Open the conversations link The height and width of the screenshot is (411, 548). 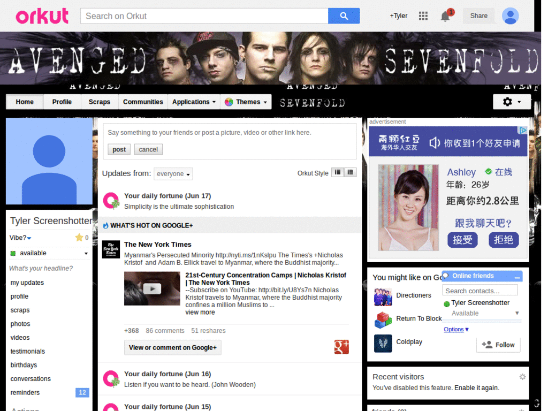[x=31, y=379]
